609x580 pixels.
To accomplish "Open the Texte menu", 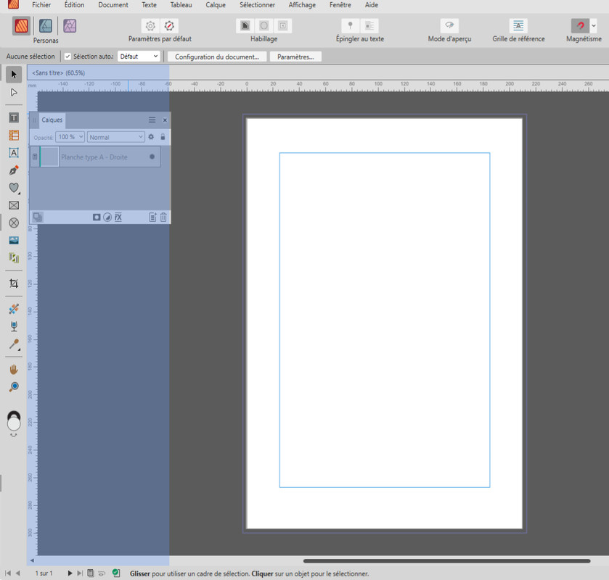I will click(149, 5).
